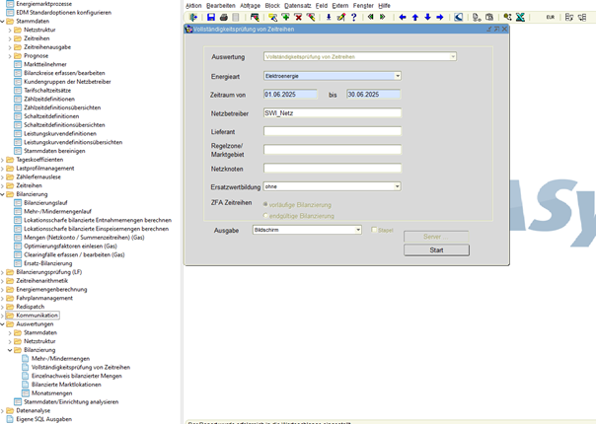
Task: Click the blue left arrow toolbar icon
Action: (403, 17)
